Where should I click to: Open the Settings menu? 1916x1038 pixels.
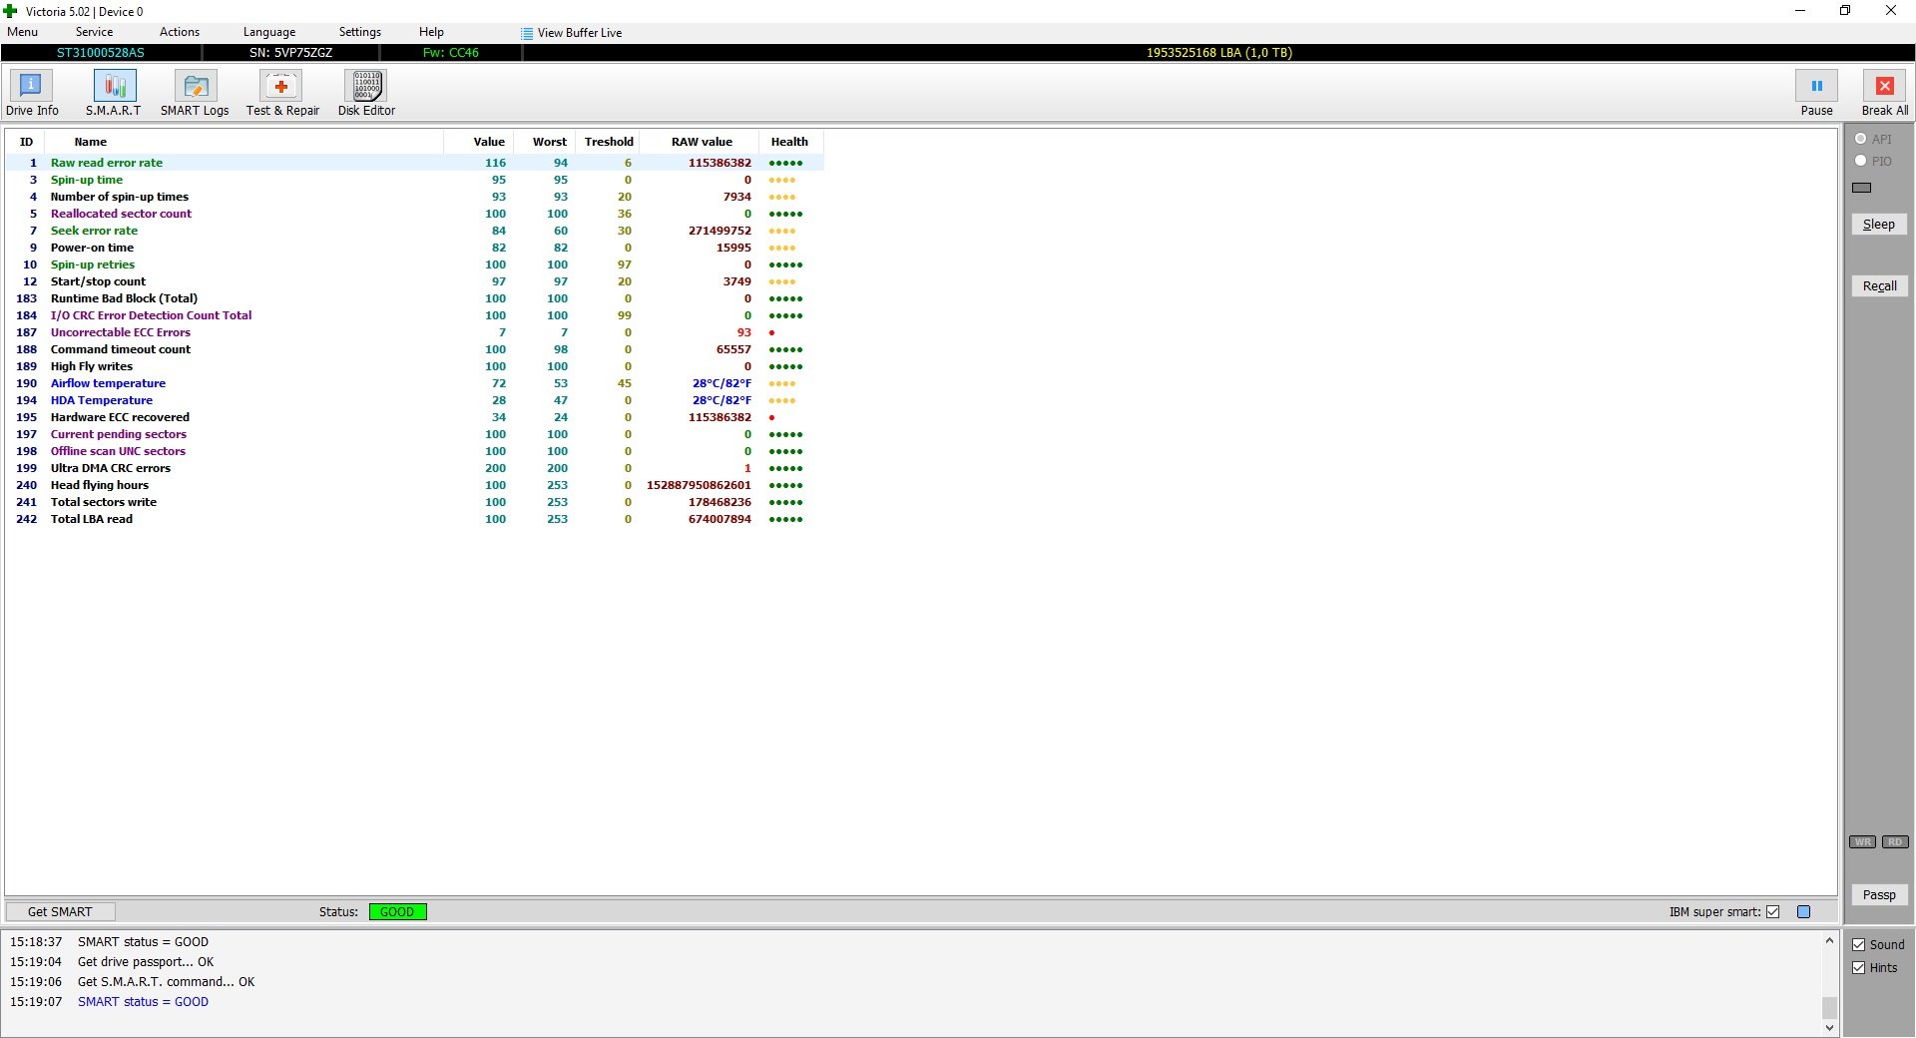[360, 32]
